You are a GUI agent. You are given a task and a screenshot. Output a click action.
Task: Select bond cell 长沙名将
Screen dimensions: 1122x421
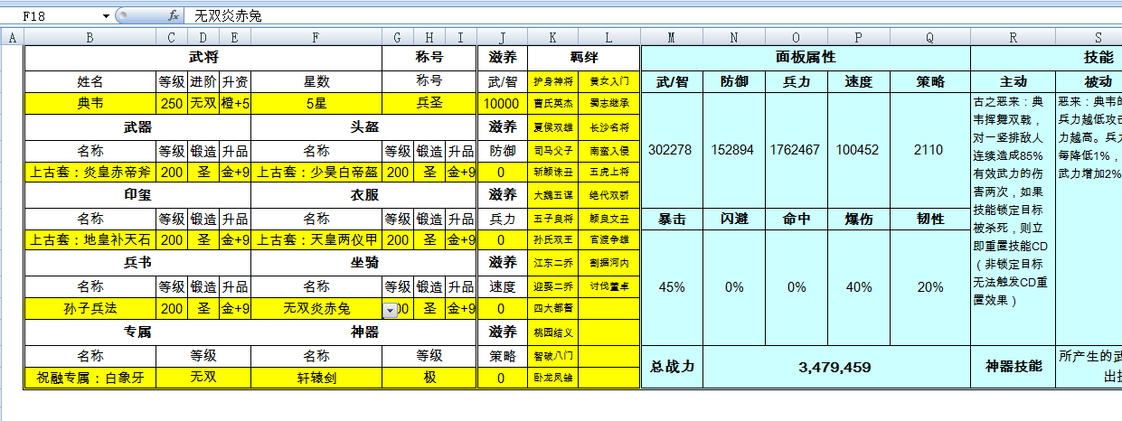[x=609, y=126]
